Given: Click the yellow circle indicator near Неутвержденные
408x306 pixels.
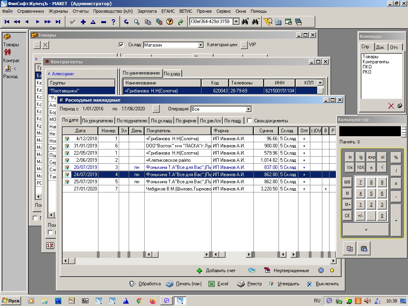Looking at the screenshot, I should (332, 271).
